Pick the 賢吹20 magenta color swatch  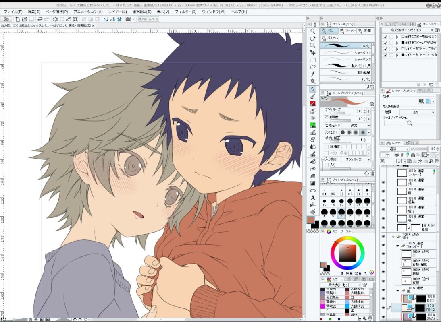[322, 306]
